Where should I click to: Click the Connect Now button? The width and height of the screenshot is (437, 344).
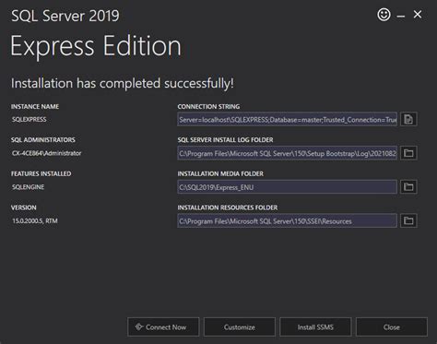click(x=163, y=327)
